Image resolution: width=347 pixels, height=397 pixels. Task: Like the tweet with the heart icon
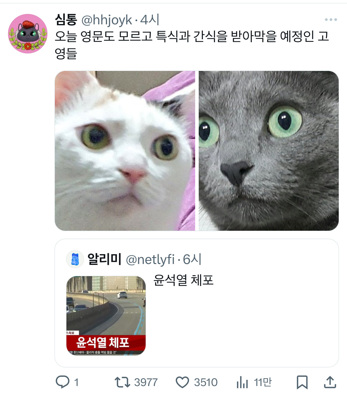click(x=182, y=382)
